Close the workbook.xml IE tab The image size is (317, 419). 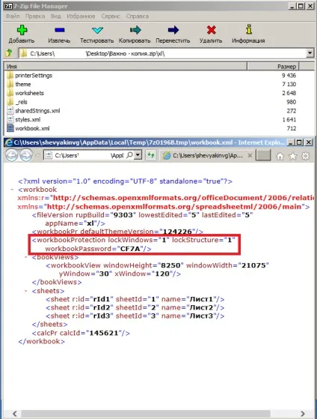click(250, 155)
